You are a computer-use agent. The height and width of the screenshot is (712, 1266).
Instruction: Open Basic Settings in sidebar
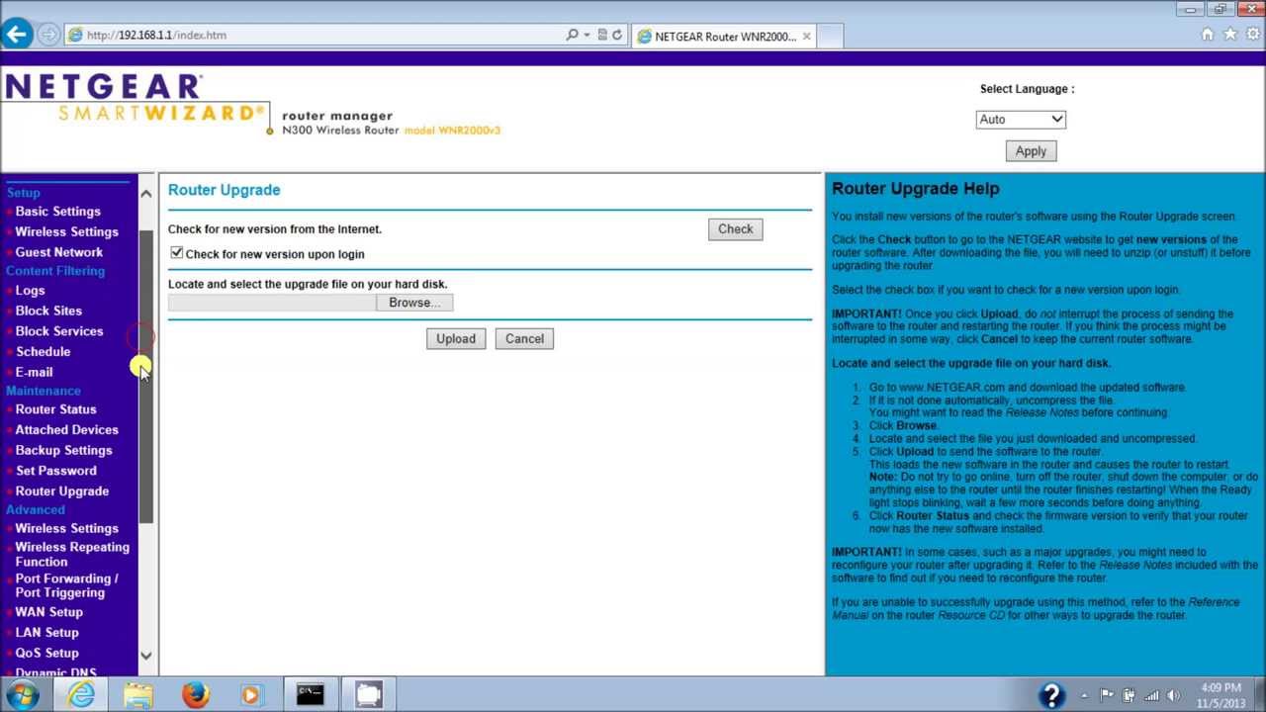[57, 211]
